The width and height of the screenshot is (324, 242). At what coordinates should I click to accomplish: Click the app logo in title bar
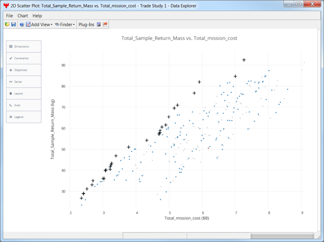[x=6, y=6]
